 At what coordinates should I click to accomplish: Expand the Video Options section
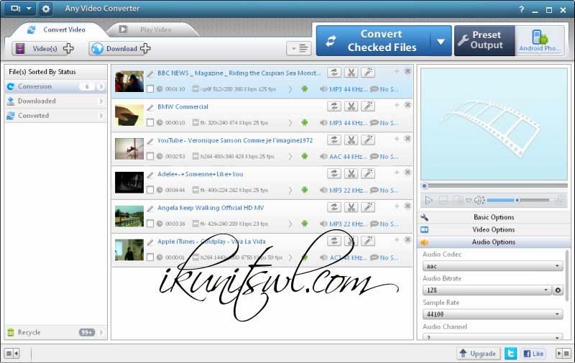coord(494,229)
